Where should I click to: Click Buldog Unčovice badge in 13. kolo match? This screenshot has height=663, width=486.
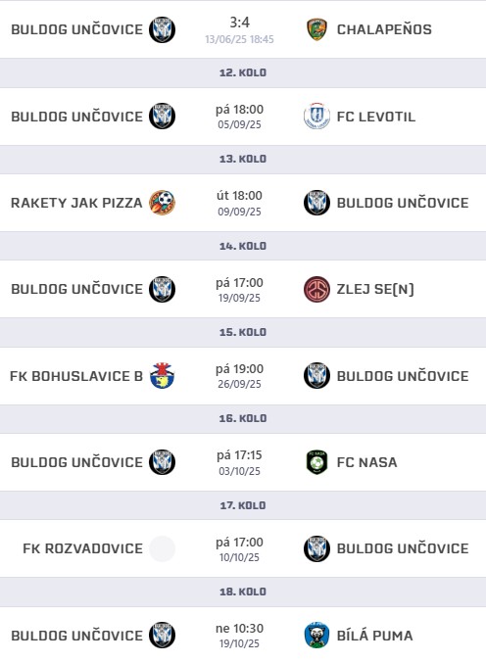pos(316,203)
